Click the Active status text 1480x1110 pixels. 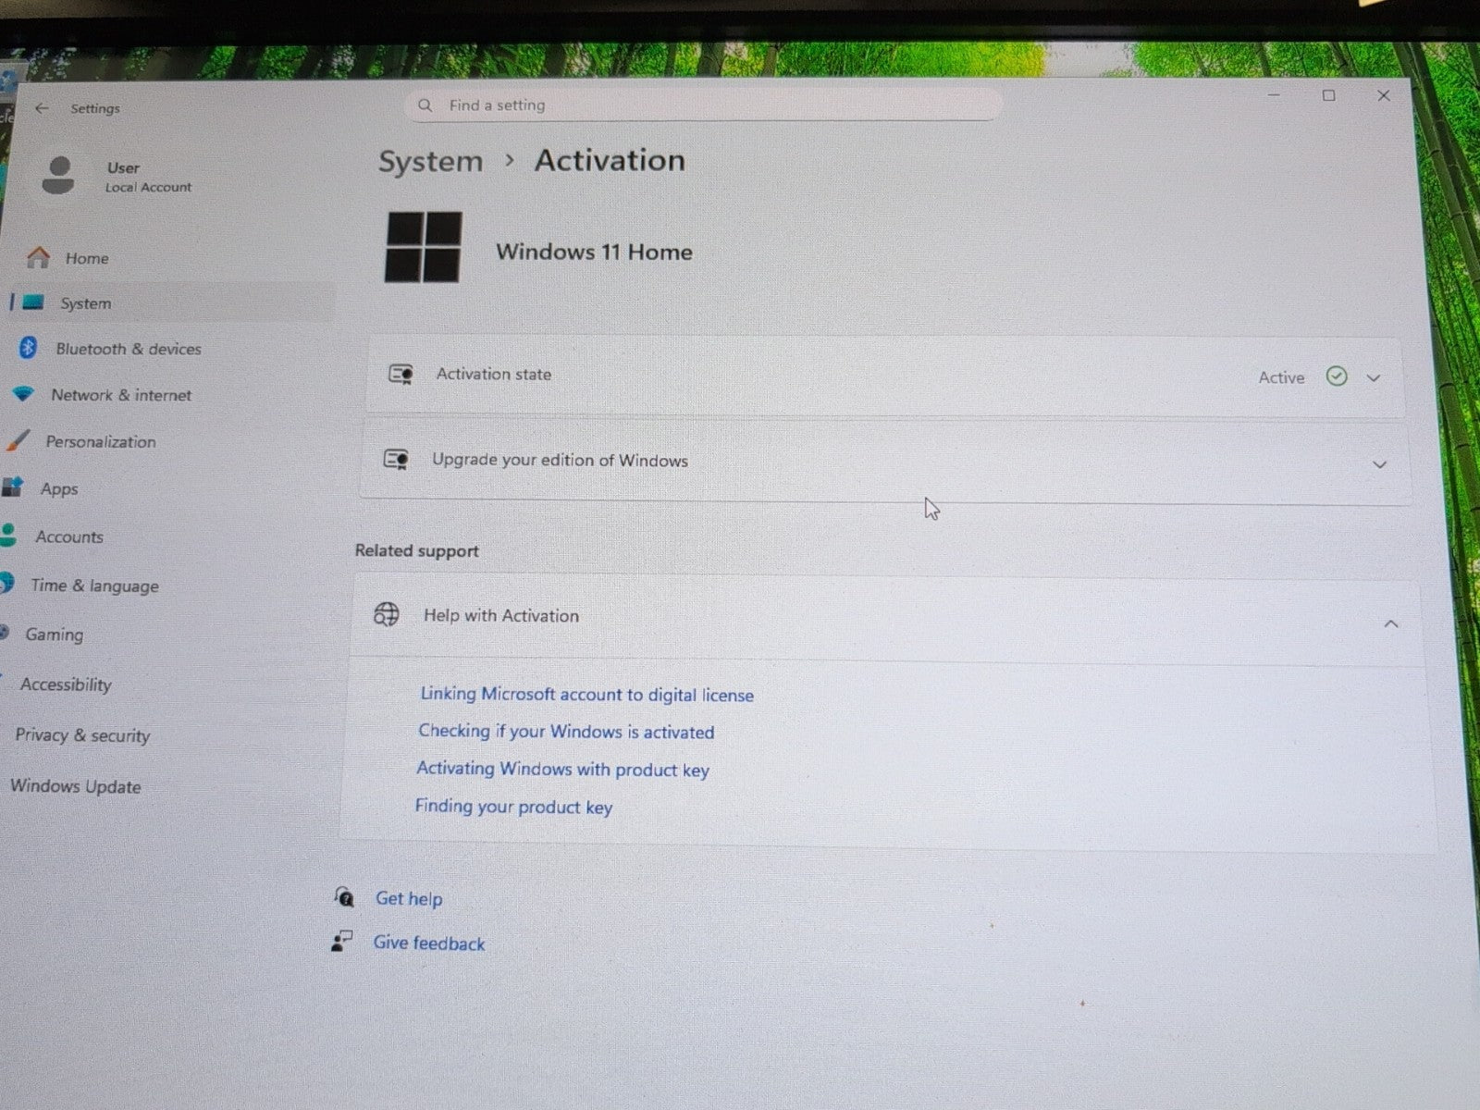click(1281, 377)
